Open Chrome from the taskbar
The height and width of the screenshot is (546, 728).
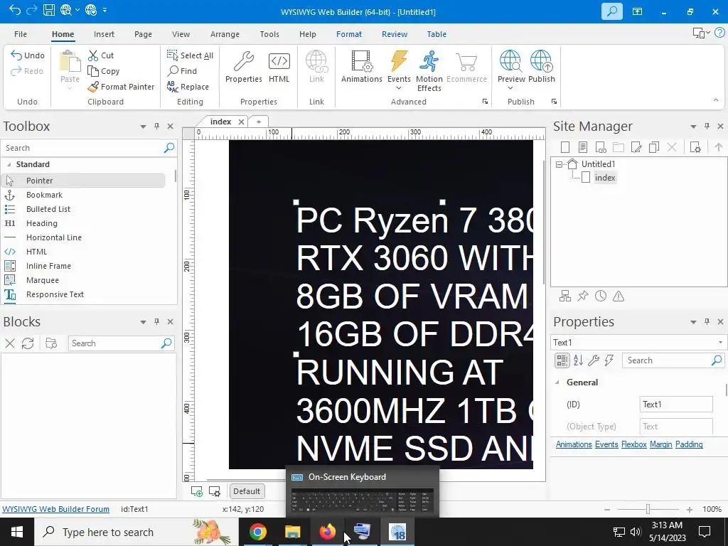257,532
